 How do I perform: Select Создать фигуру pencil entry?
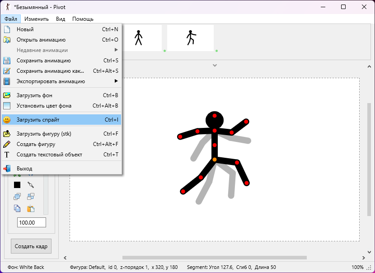click(61, 144)
